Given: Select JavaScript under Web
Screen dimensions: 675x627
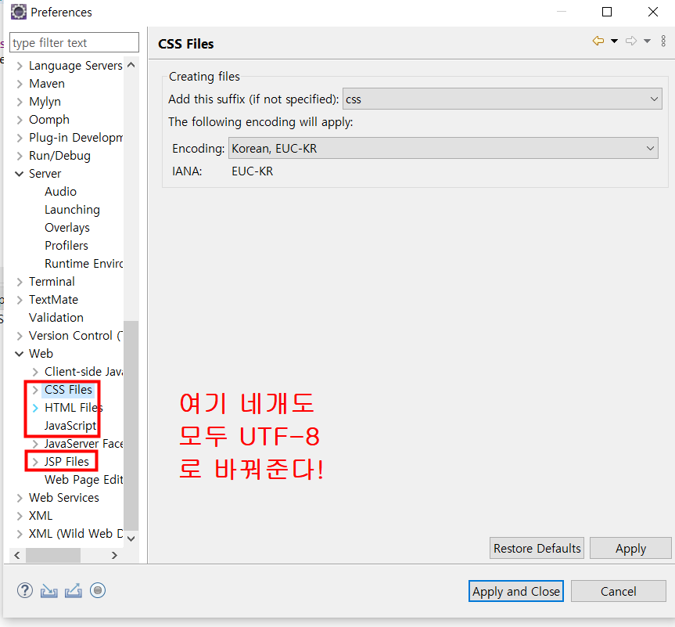Looking at the screenshot, I should pyautogui.click(x=70, y=426).
